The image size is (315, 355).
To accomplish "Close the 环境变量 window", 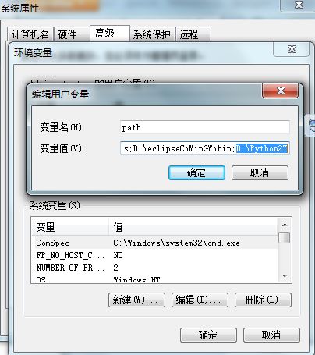I will 292,49.
